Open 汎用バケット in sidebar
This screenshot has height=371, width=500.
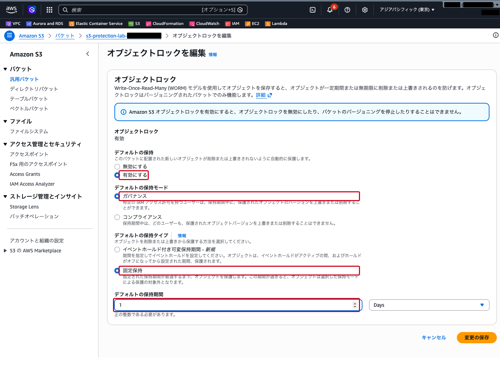(x=24, y=79)
